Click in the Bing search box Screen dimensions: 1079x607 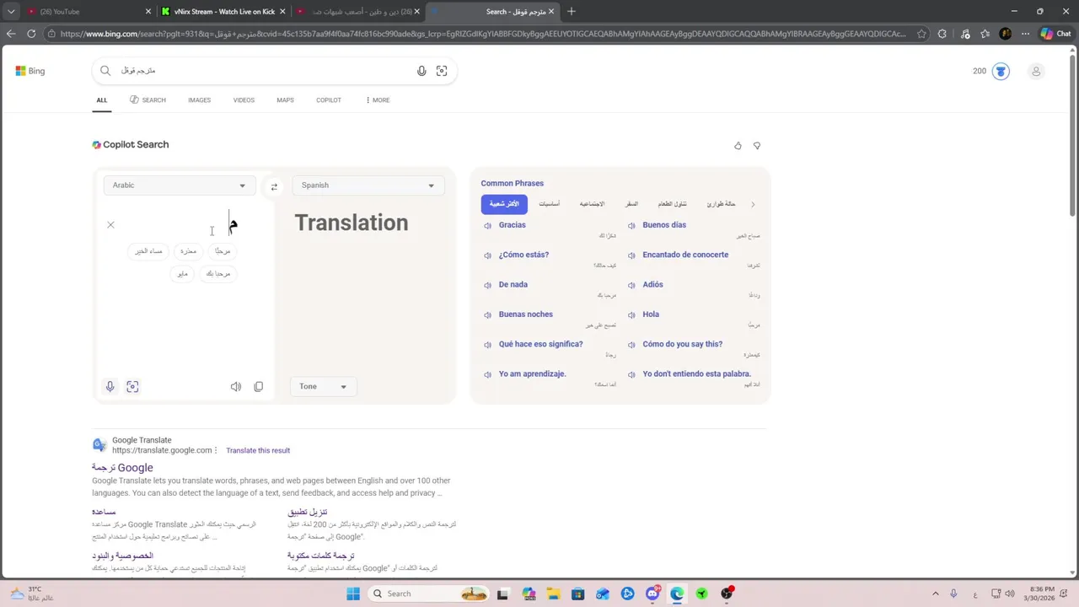[x=274, y=71]
